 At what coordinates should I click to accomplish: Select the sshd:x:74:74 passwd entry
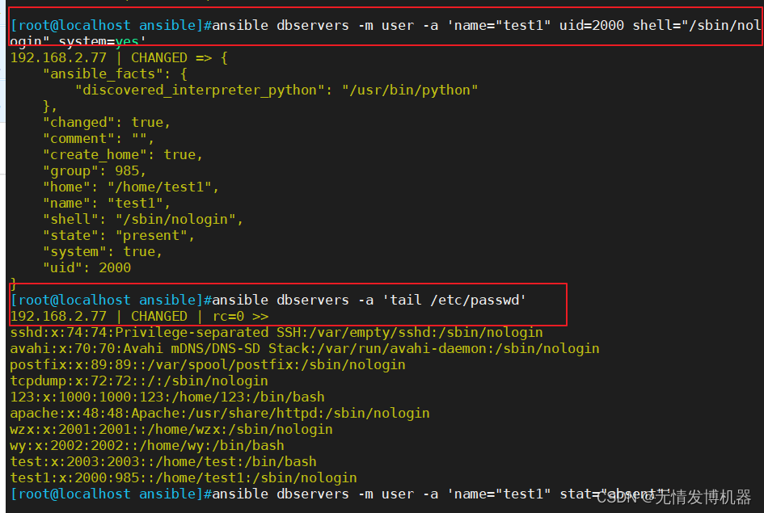[276, 332]
